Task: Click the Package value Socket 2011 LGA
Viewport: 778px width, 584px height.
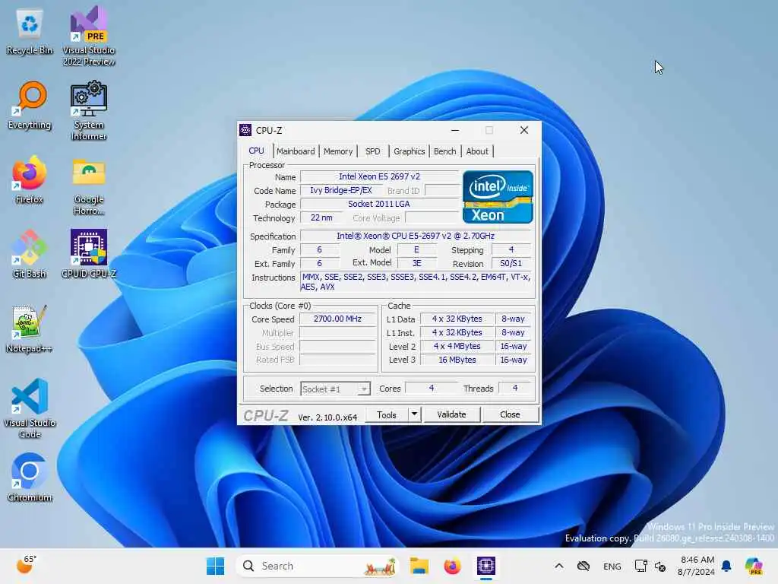Action: point(379,204)
